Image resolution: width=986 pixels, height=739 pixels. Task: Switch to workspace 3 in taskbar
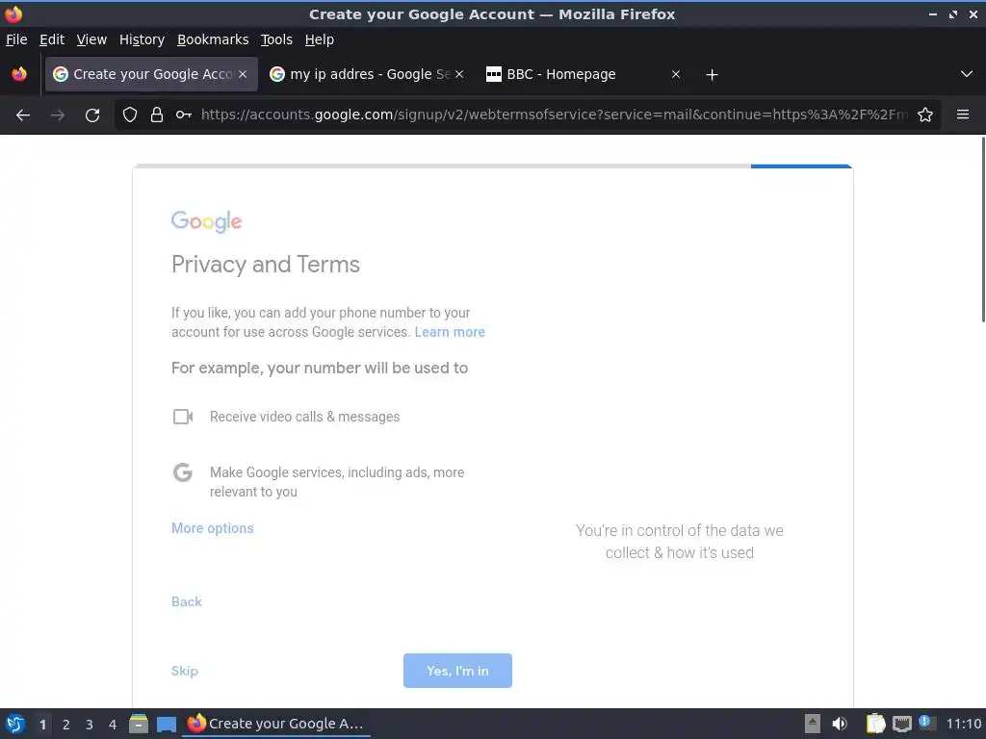pos(90,725)
